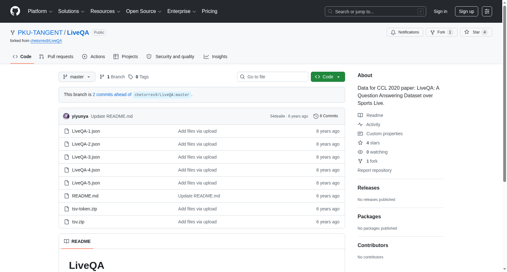Fork the LiveQA repository

441,32
